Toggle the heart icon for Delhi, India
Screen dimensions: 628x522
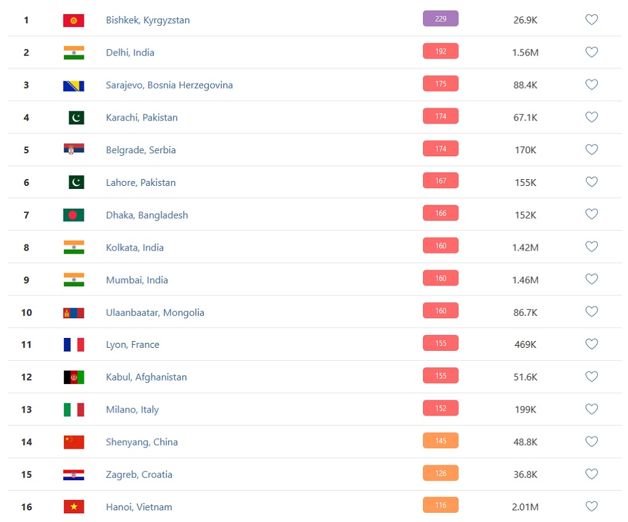tap(592, 52)
